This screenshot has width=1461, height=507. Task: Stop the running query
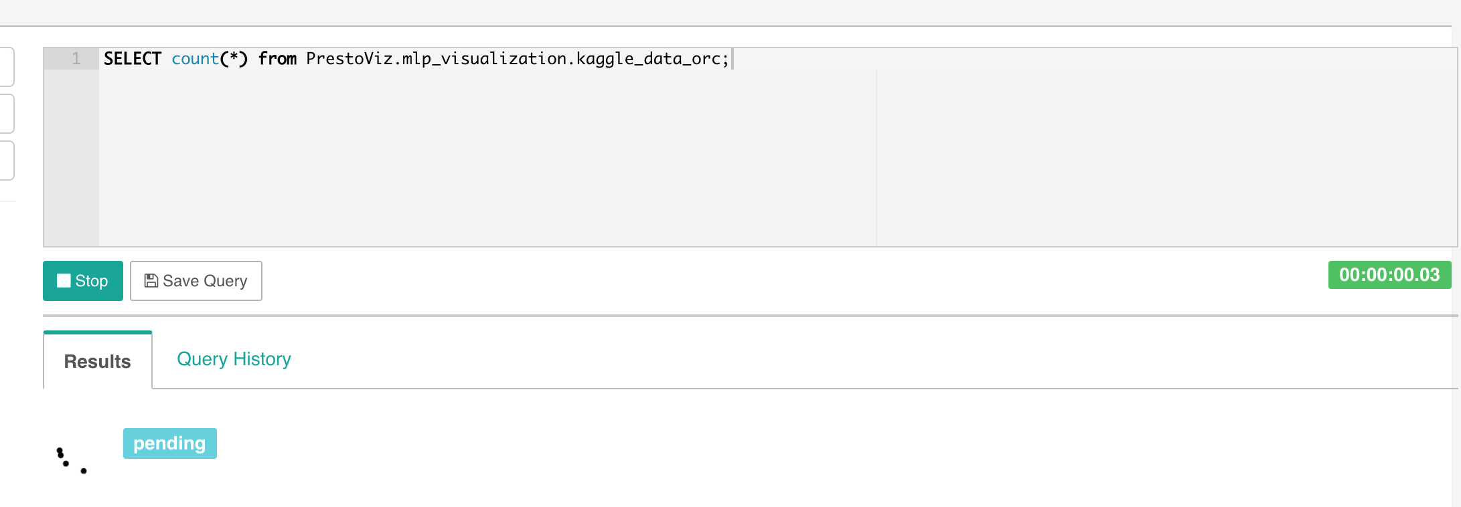pyautogui.click(x=82, y=280)
